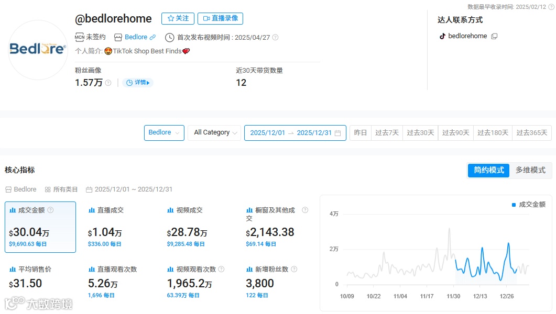Click help icon beside 数据最早收录时间

[x=551, y=7]
